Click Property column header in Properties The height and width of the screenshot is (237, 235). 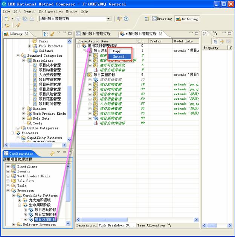(215, 48)
